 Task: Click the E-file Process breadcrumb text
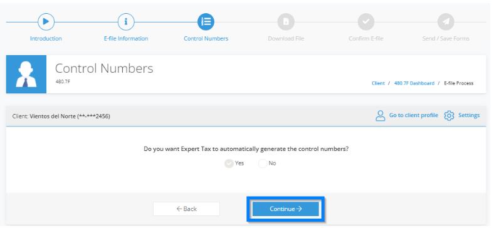pos(458,83)
